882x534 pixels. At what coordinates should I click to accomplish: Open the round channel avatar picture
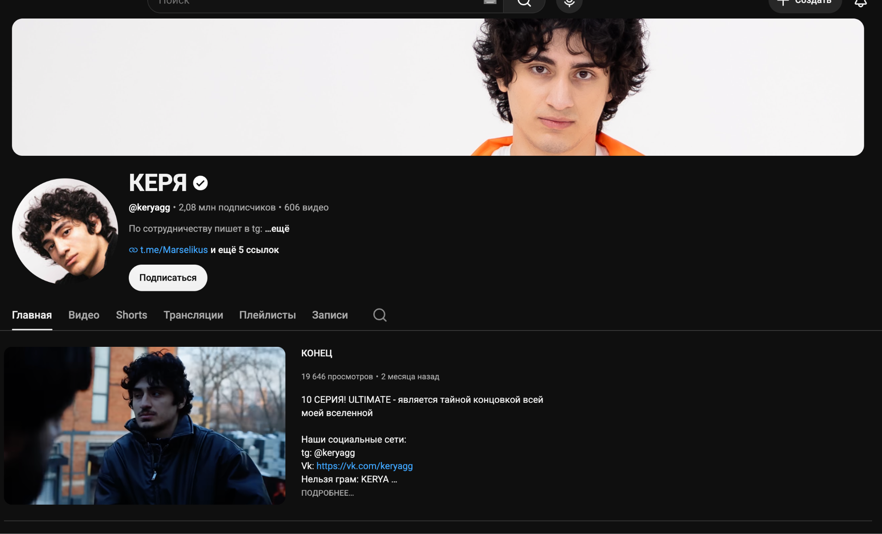point(65,231)
